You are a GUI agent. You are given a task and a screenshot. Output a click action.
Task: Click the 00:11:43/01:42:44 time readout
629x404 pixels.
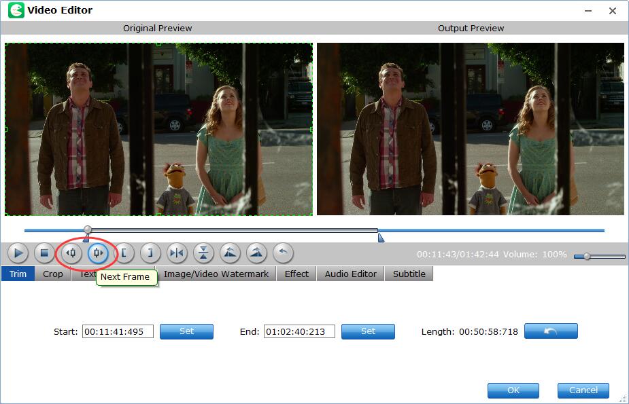click(458, 254)
